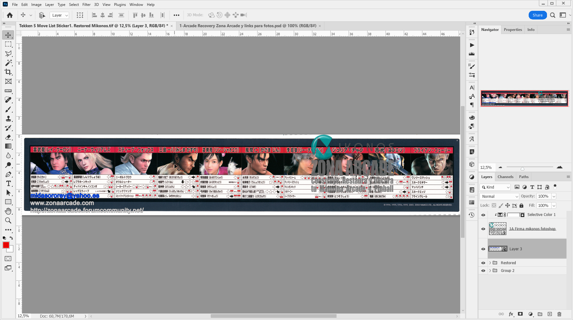Expand the Group 2 folder
Screen dimensions: 573x320
490,271
